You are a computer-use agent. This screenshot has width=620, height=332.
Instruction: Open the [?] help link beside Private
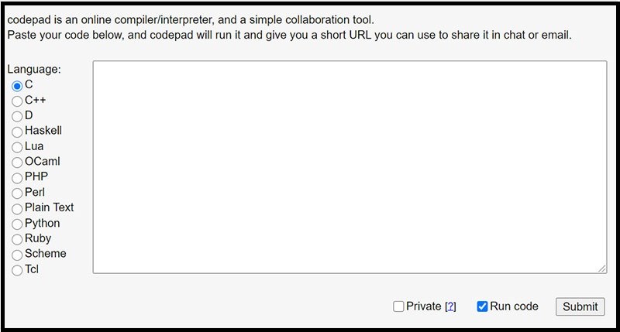coord(450,306)
